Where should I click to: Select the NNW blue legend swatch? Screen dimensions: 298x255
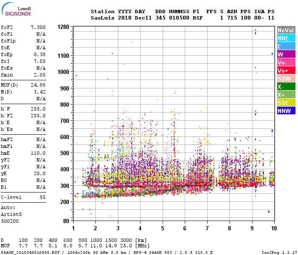click(x=286, y=111)
